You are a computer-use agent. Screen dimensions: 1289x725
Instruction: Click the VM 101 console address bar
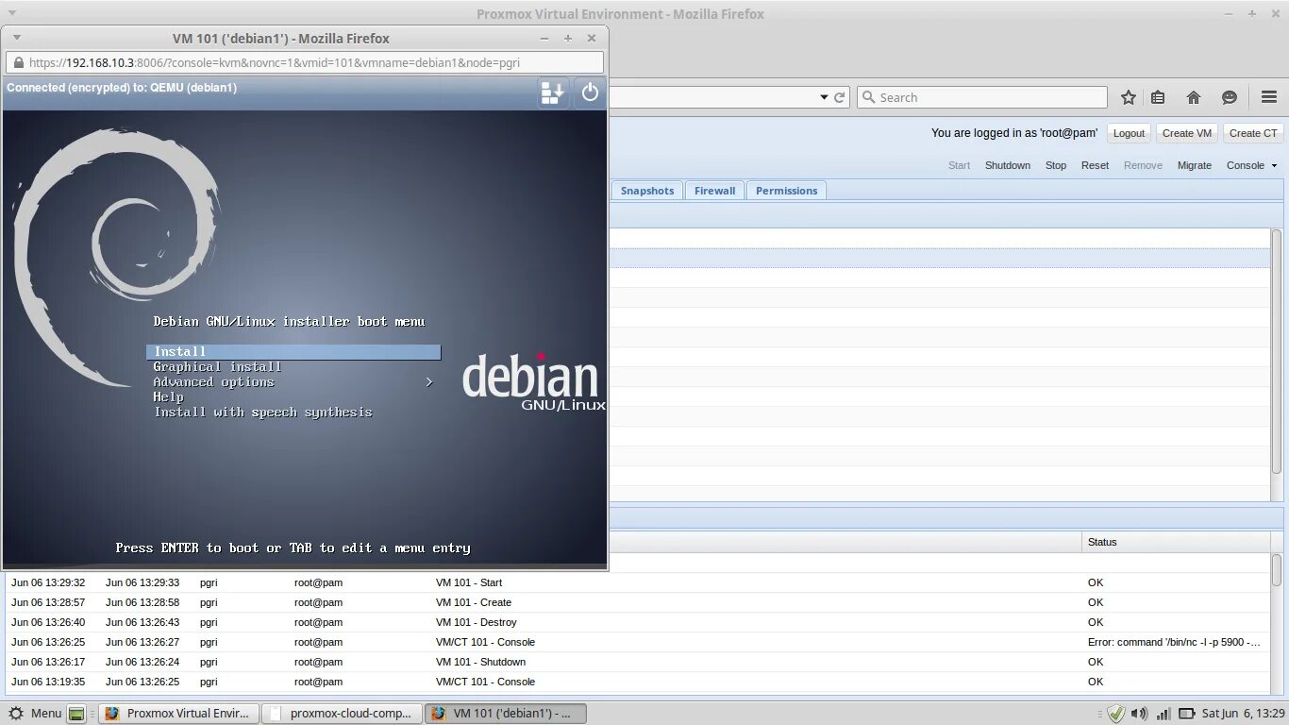(305, 63)
